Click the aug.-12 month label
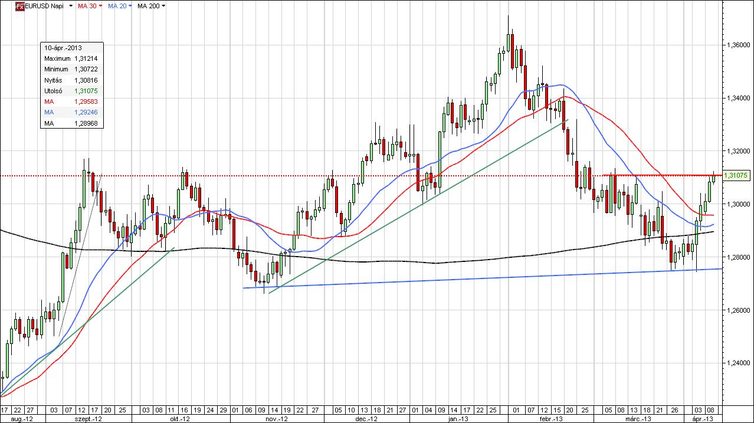754x423 pixels. [21, 419]
